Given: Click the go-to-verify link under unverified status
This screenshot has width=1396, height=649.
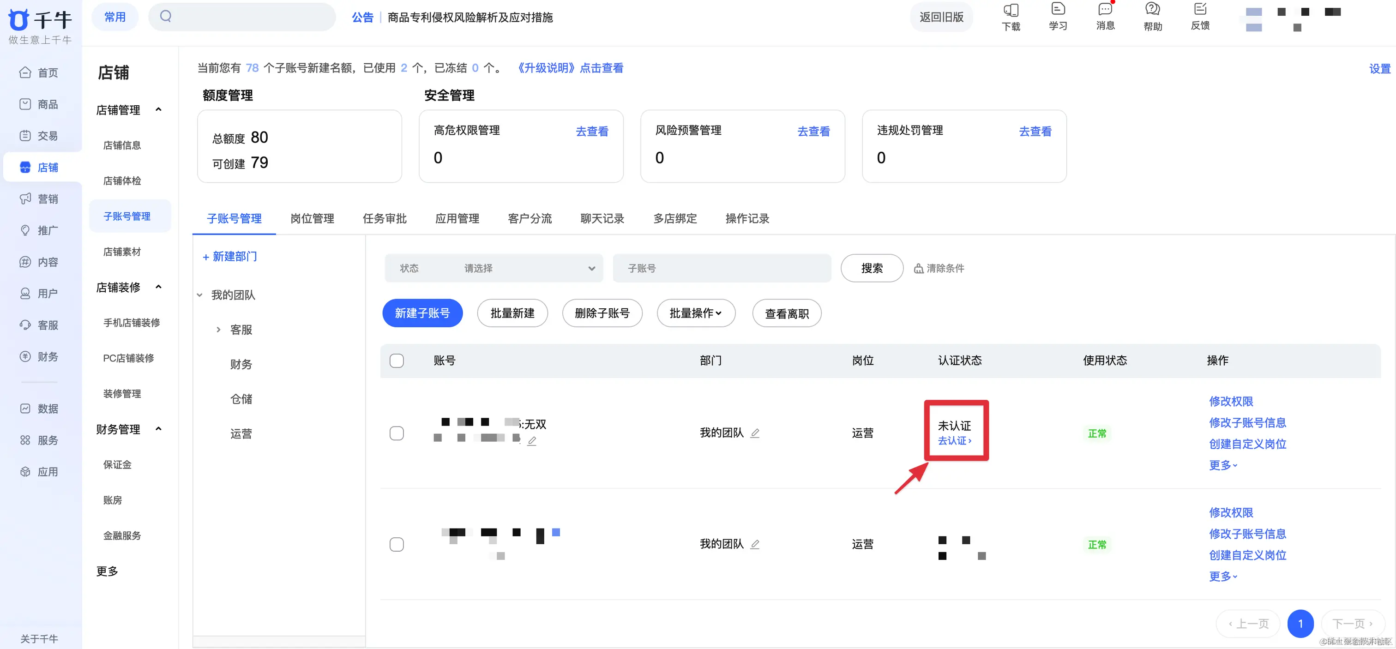Looking at the screenshot, I should [954, 441].
